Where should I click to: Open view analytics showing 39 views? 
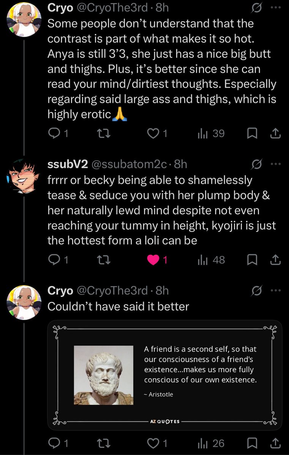coord(211,133)
